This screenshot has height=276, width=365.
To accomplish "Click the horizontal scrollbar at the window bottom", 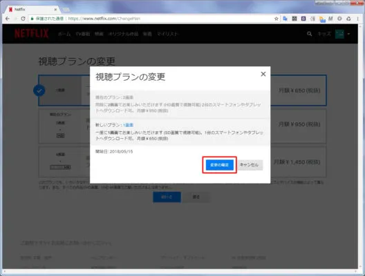I will tap(180, 271).
